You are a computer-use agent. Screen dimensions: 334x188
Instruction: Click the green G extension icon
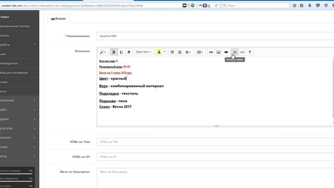[x=193, y=6]
